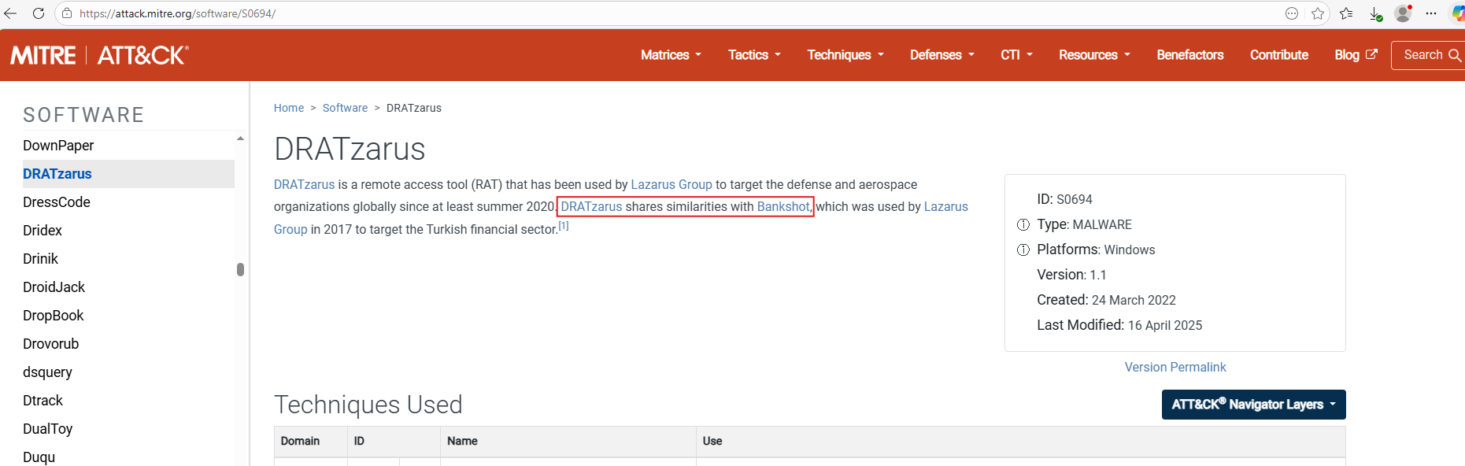Open Copilot sidebar icon
Viewport: 1465px width, 466px height.
[1458, 13]
